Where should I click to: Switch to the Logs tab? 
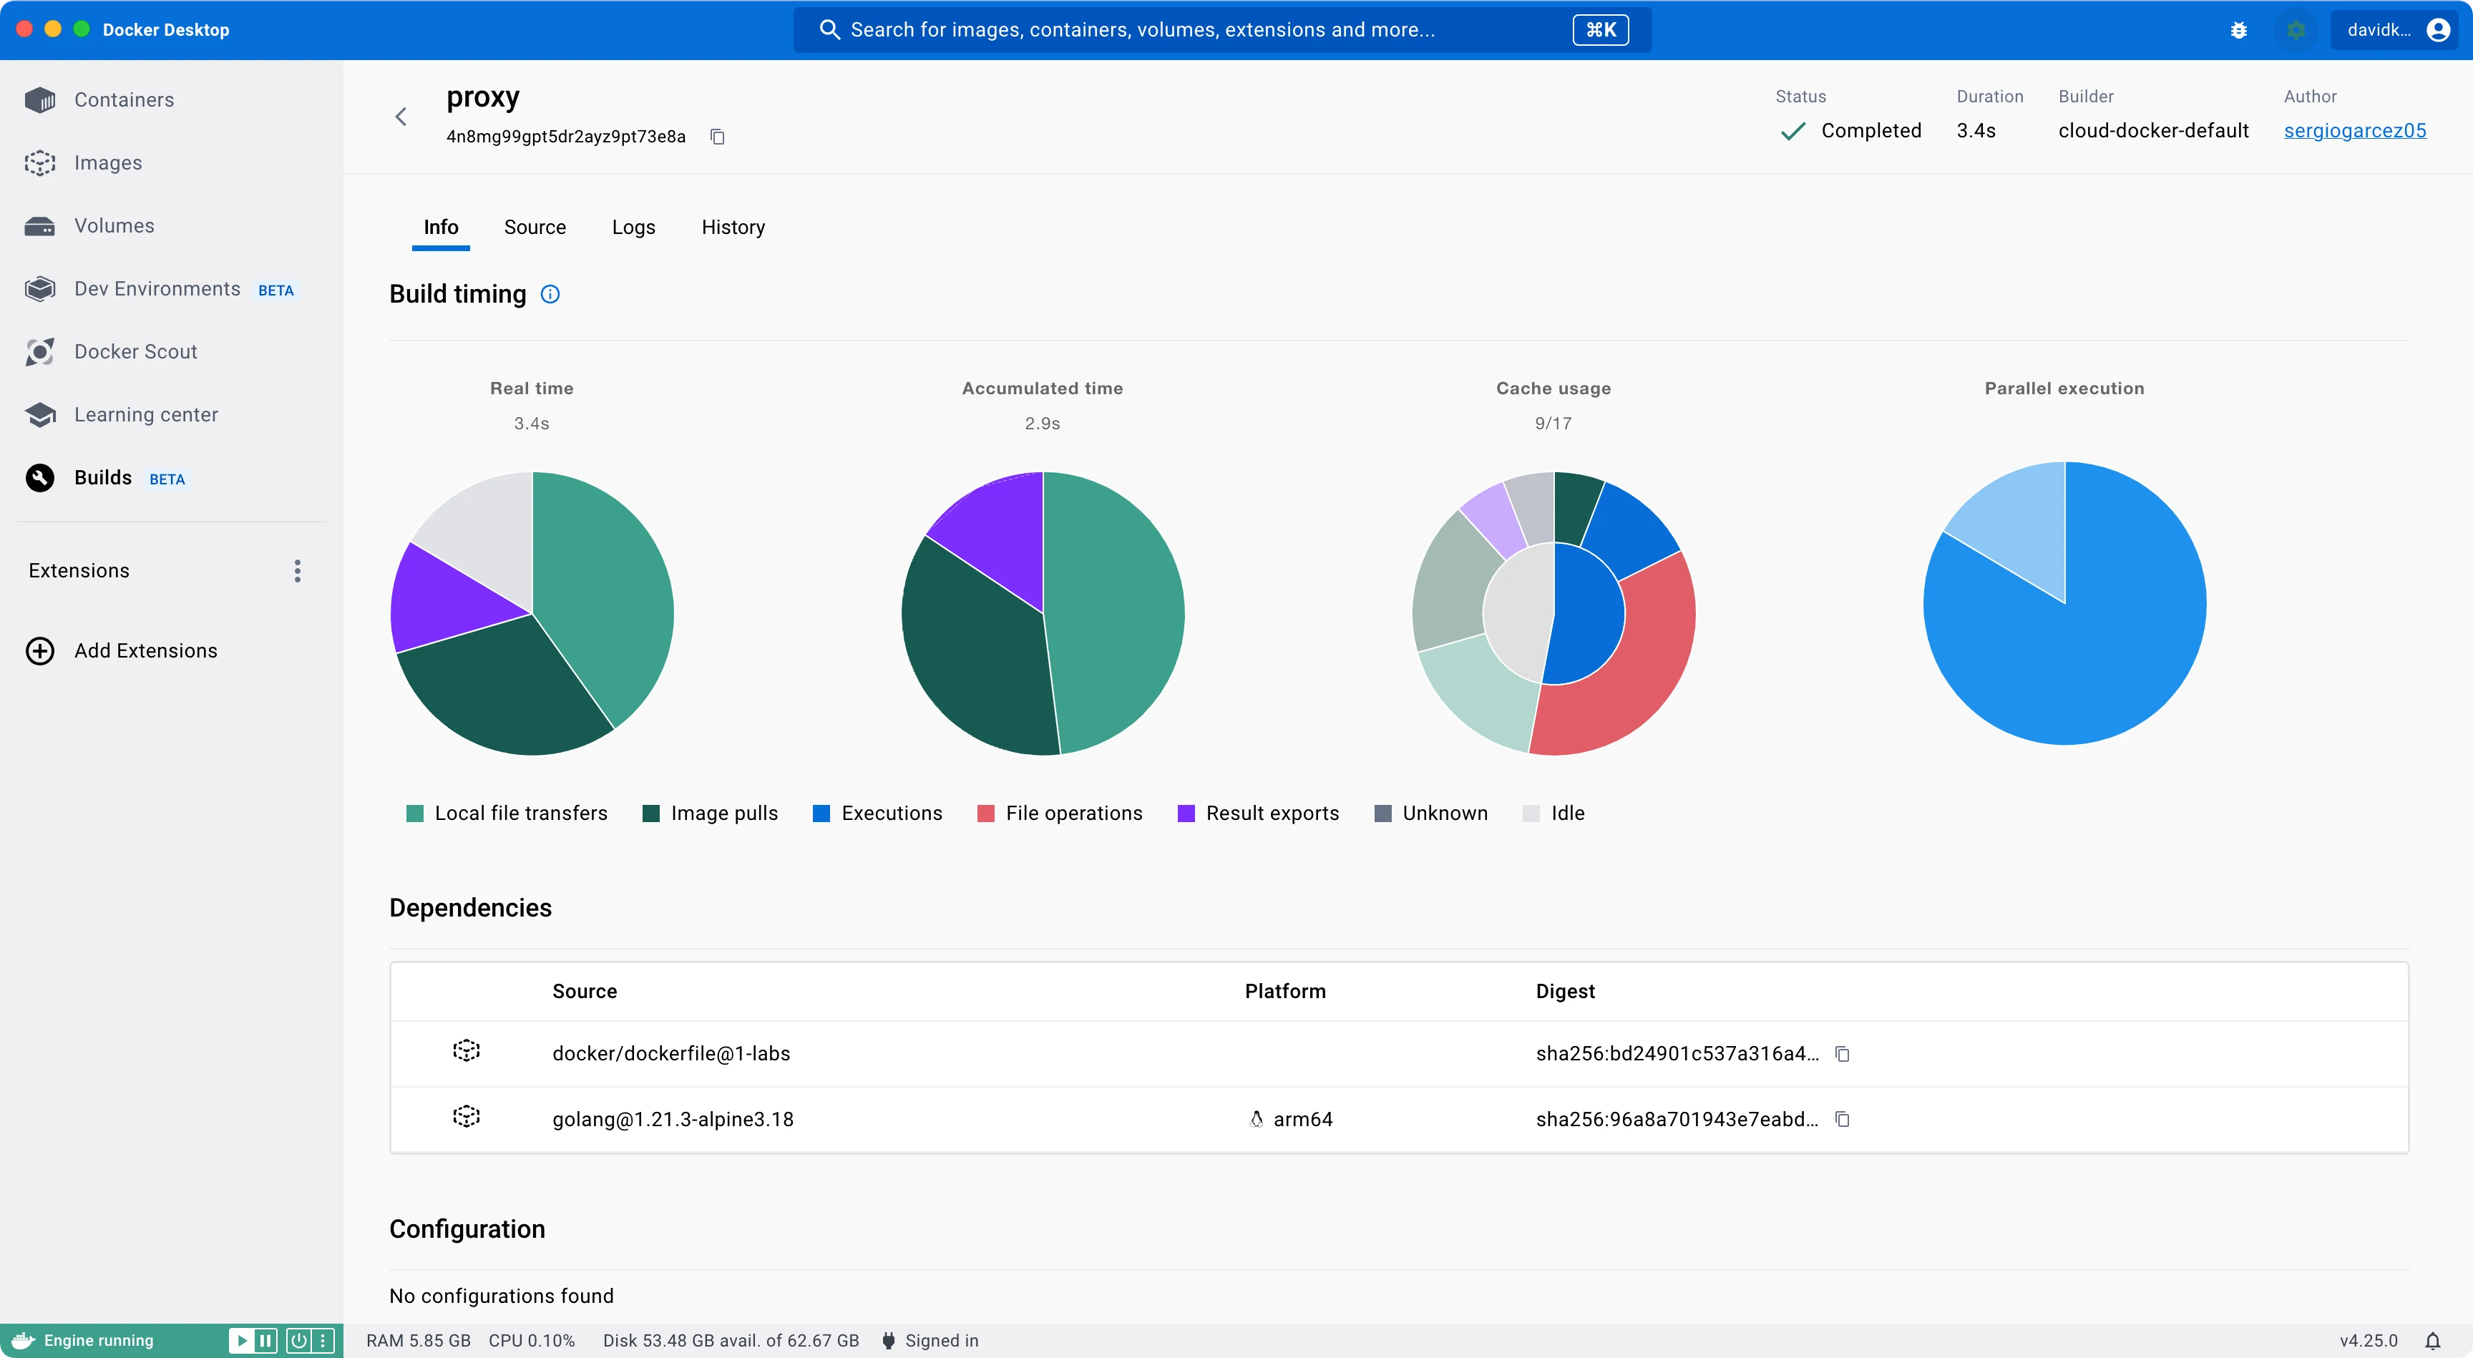[633, 228]
